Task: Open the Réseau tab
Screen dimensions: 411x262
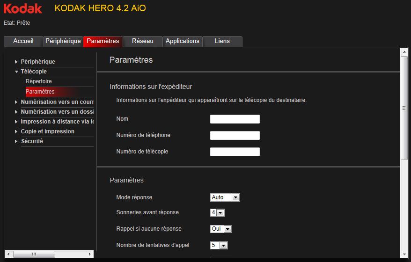Action: pos(143,41)
